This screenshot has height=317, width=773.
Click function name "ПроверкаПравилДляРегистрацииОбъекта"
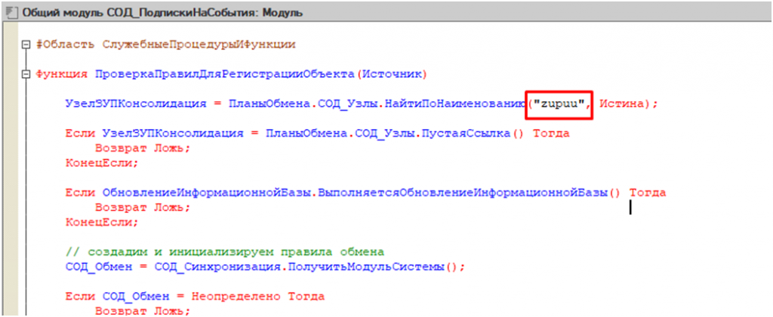pos(225,75)
